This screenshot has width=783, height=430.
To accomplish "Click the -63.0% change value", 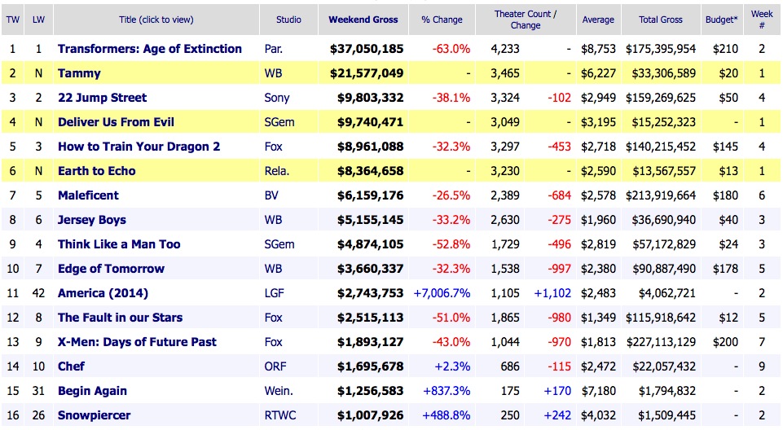I will pyautogui.click(x=451, y=49).
